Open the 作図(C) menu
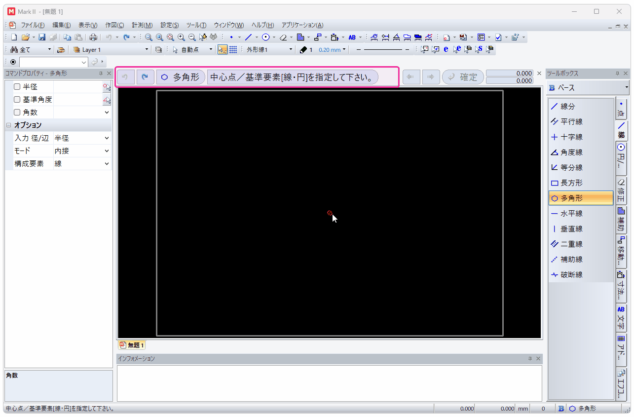634x417 pixels. [114, 25]
